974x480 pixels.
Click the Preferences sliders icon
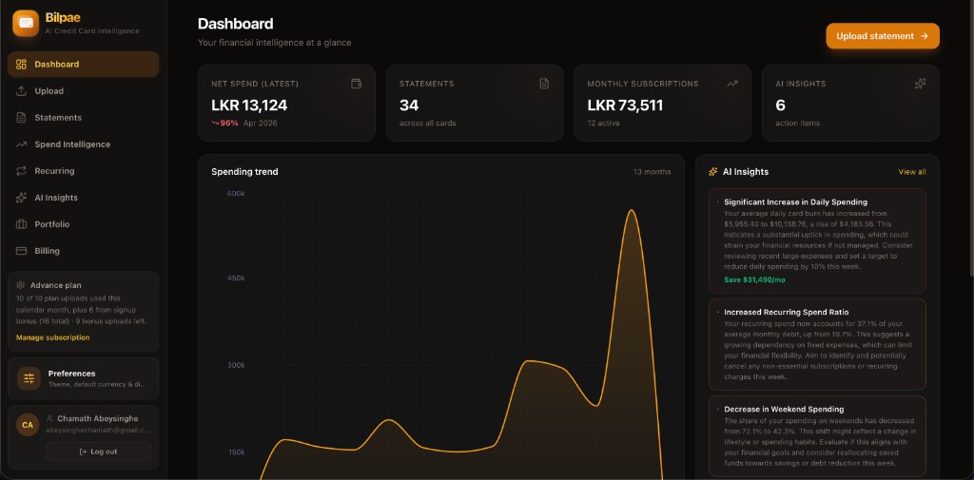point(29,378)
